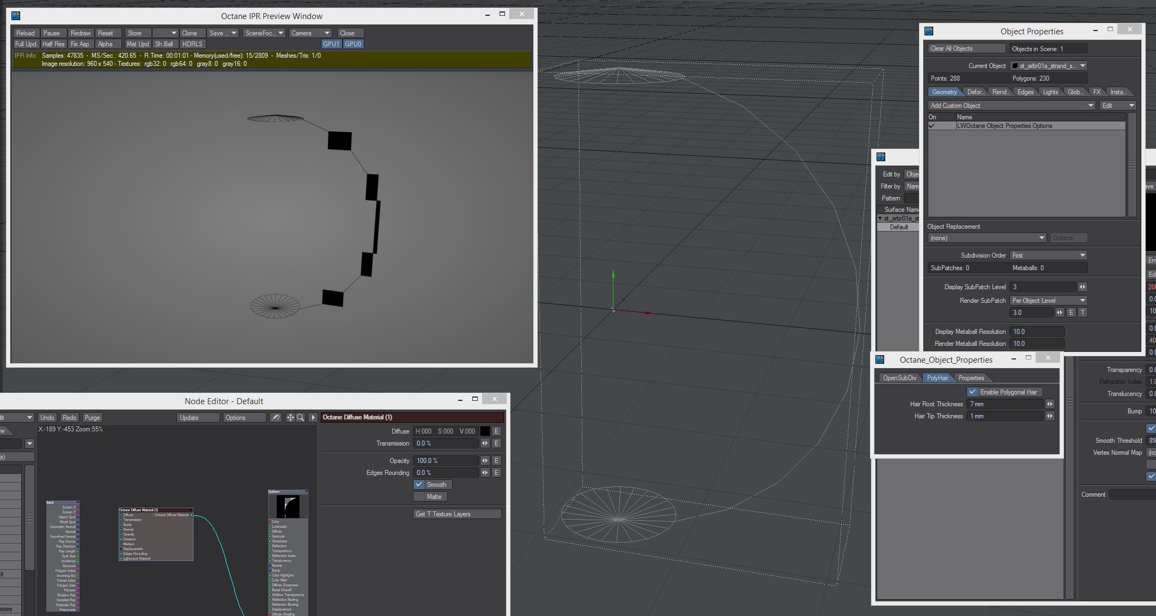The image size is (1156, 616).
Task: Switch to the OpenSubDiv tab
Action: (x=899, y=378)
